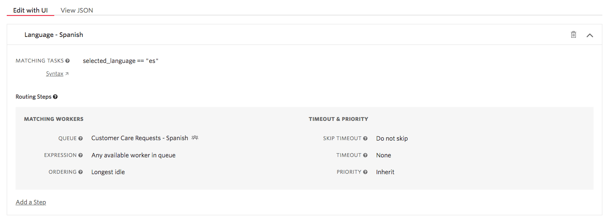This screenshot has height=222, width=607.
Task: Click Add a Step link
Action: [31, 202]
